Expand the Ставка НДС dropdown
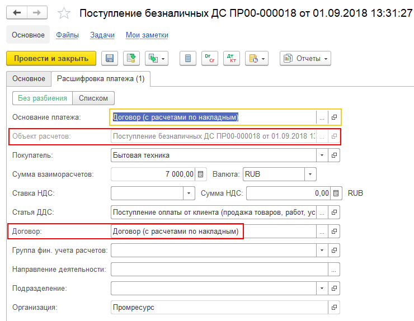This screenshot has height=321, width=414. 189,193
